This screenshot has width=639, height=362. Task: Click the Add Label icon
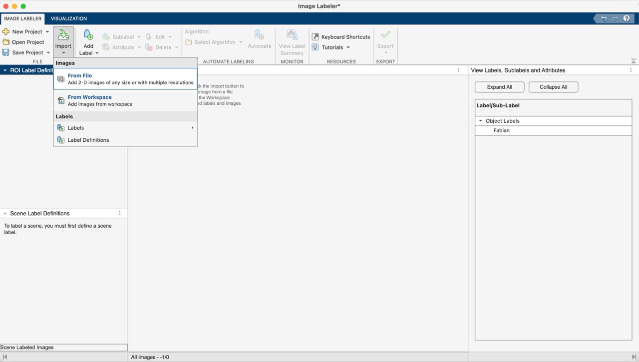pyautogui.click(x=88, y=35)
